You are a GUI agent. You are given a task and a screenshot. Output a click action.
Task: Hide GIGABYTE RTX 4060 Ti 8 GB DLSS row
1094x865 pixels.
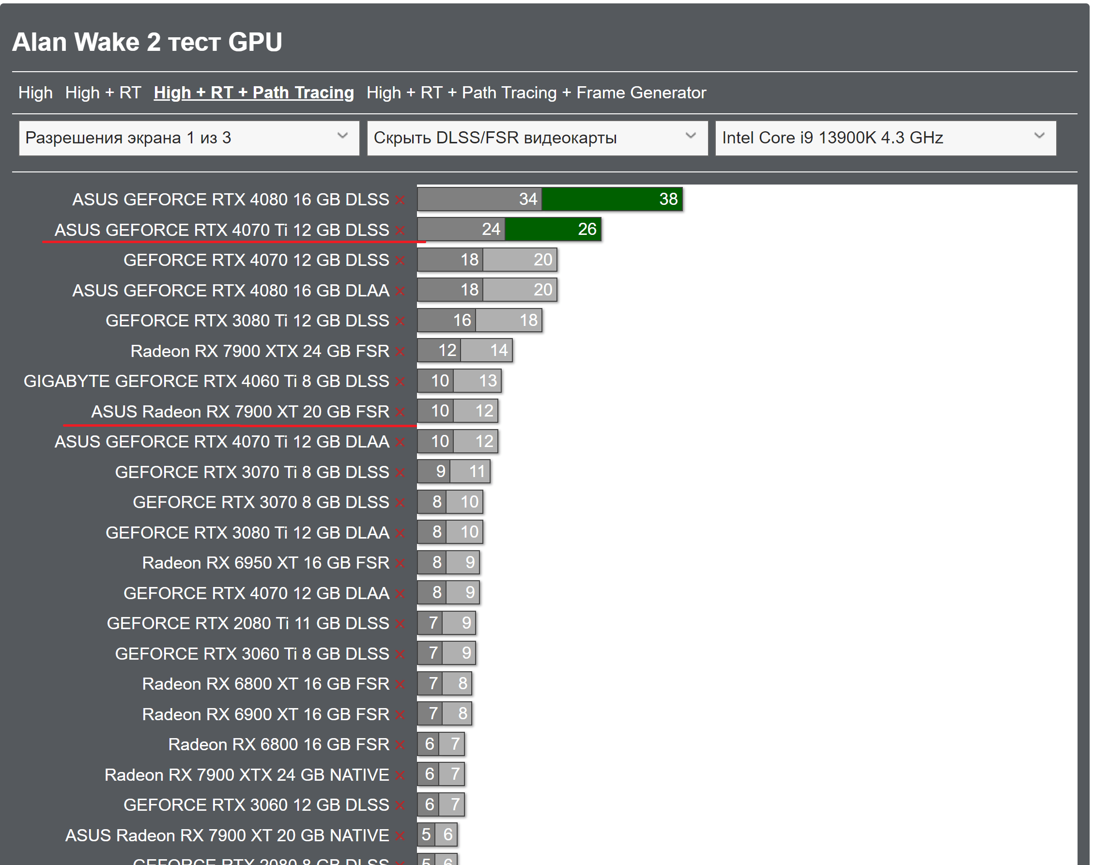pyautogui.click(x=400, y=382)
